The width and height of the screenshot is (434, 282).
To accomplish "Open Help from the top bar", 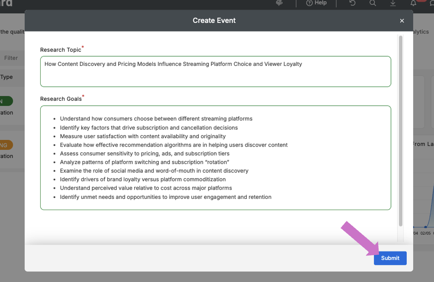I will click(317, 3).
